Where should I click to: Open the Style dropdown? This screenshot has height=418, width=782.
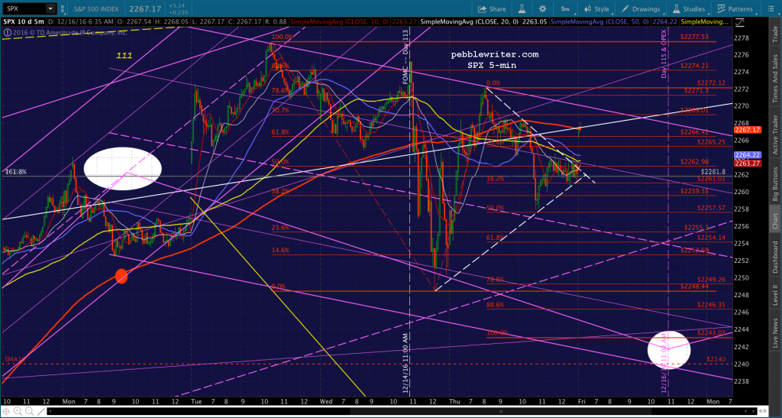coord(596,9)
